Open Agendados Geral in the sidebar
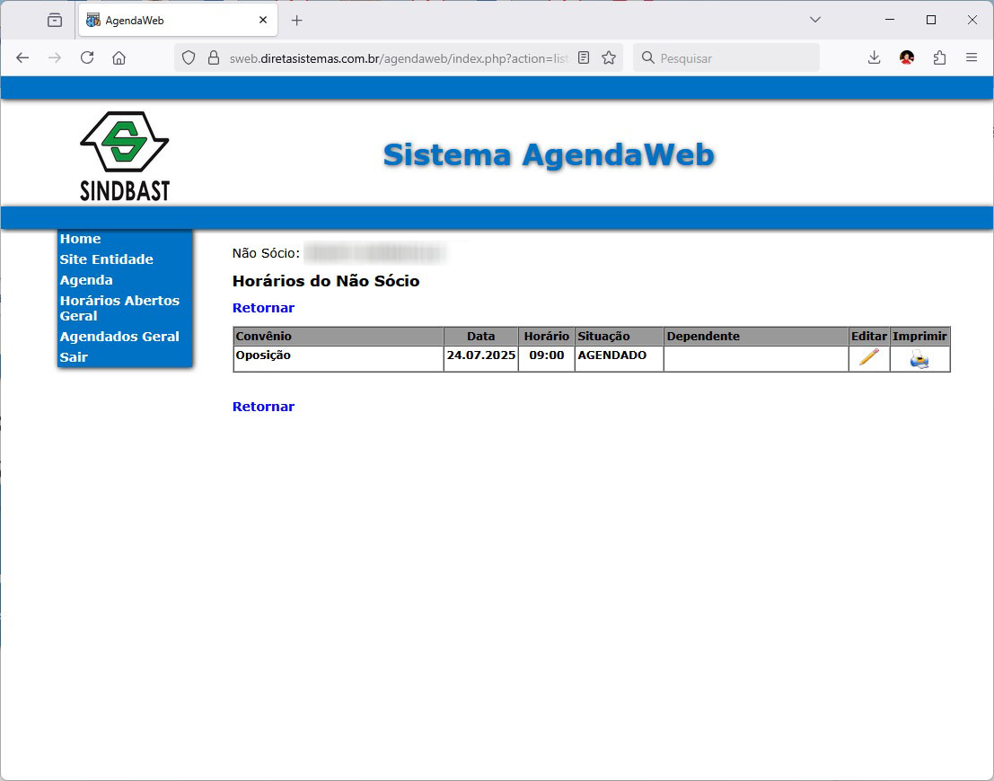Viewport: 994px width, 781px height. (x=119, y=337)
